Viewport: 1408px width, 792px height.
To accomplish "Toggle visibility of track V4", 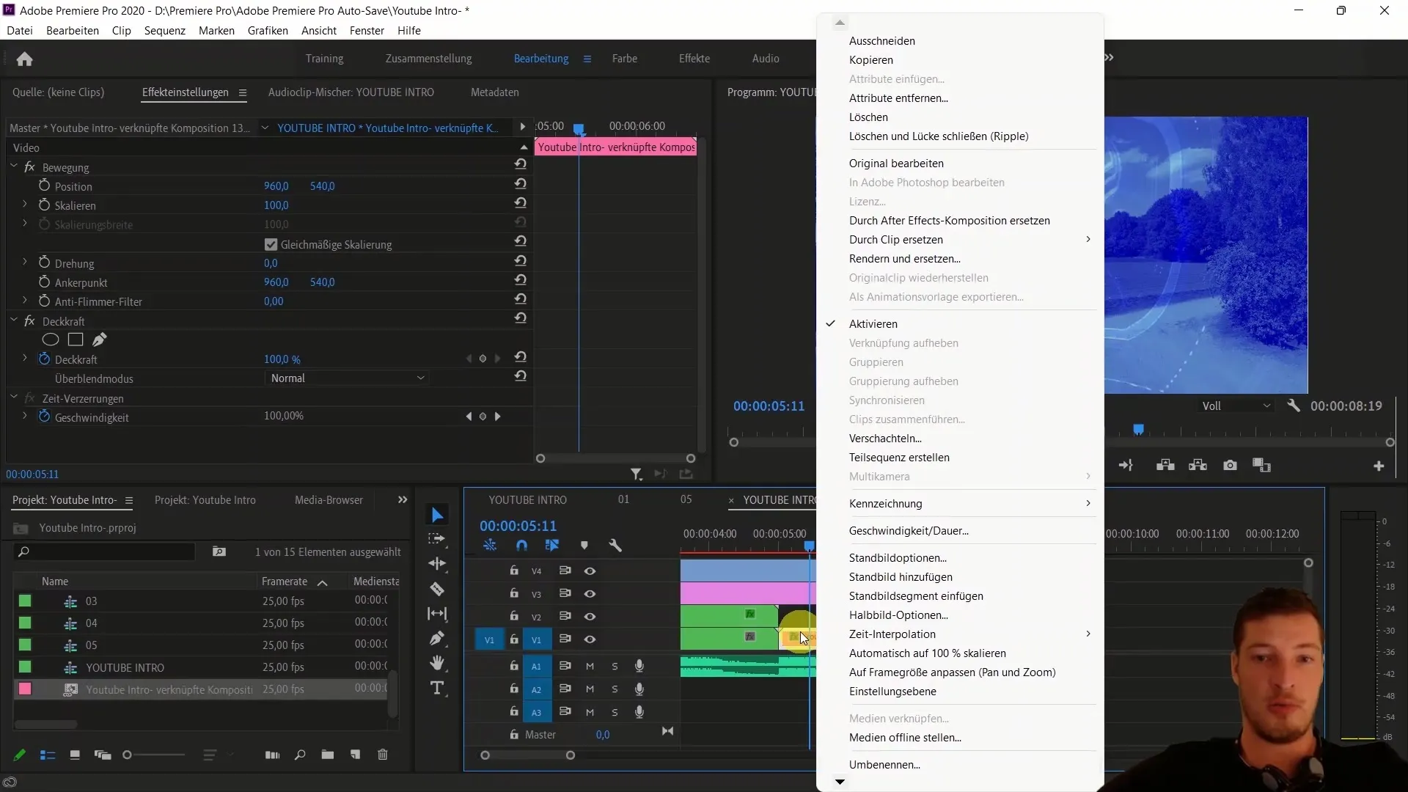I will click(x=590, y=571).
